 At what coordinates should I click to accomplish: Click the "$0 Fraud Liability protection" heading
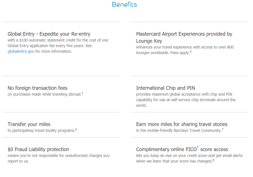click(38, 149)
